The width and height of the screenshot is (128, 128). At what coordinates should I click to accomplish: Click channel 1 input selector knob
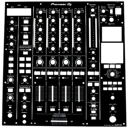[x=40, y=12]
